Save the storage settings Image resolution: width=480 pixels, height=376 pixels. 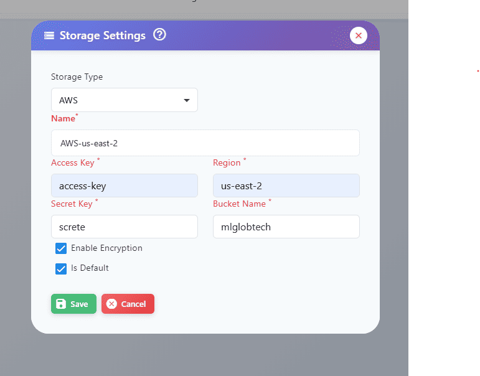(x=74, y=304)
